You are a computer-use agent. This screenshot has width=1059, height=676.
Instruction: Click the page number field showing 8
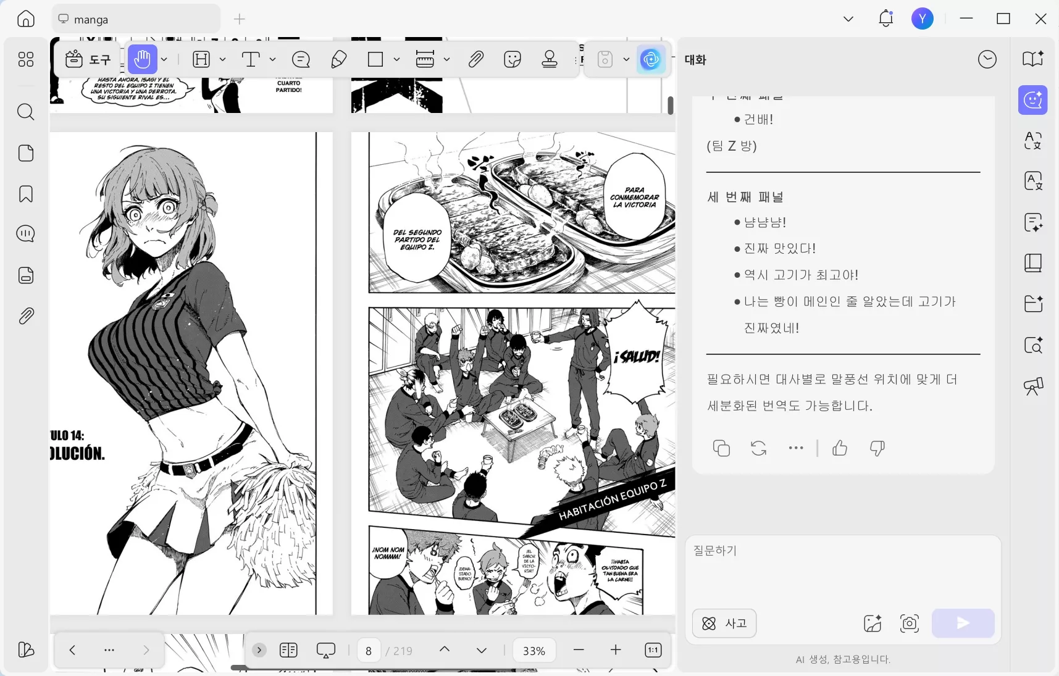(369, 651)
